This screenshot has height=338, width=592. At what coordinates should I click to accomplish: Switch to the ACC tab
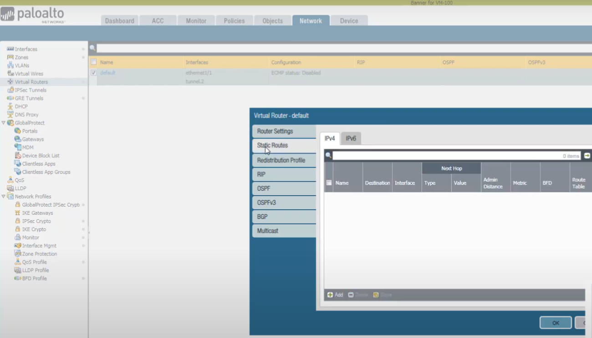point(158,21)
